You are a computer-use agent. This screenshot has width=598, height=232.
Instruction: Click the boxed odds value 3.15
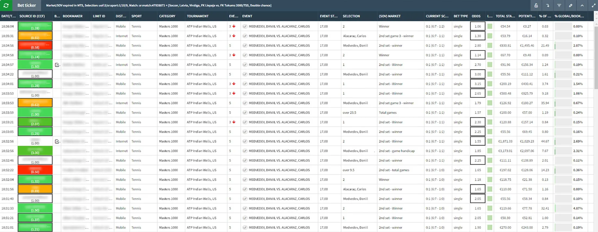point(478,84)
